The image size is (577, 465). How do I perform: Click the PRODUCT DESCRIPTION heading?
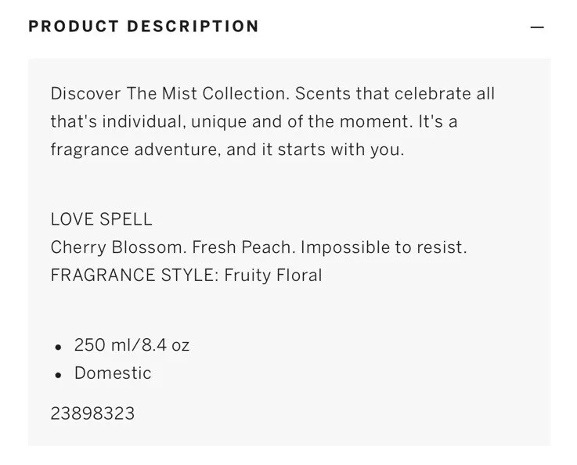143,27
